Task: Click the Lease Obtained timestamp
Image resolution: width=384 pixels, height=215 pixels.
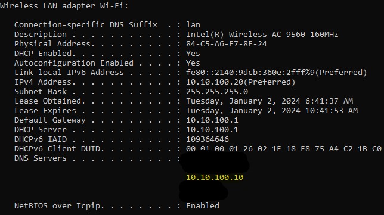Action: pos(270,101)
